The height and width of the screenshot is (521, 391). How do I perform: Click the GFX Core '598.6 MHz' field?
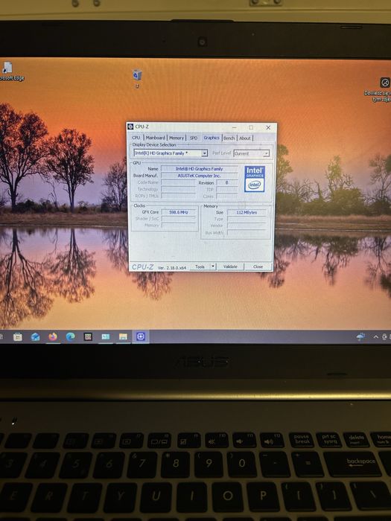click(x=179, y=212)
